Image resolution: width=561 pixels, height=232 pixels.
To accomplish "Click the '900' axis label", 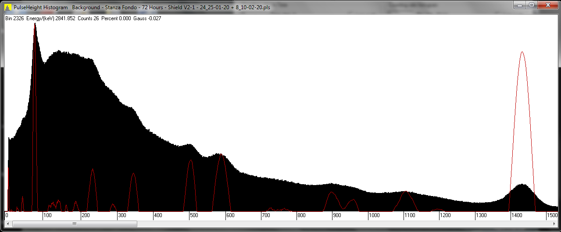I will (x=337, y=215).
